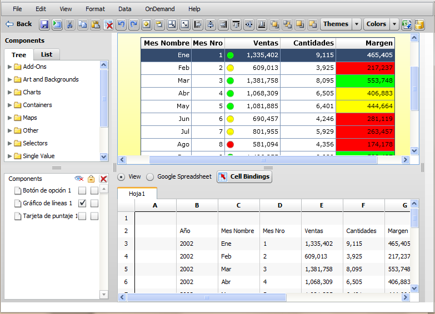The image size is (435, 314).
Task: Click the Redo arrow icon
Action: point(133,24)
